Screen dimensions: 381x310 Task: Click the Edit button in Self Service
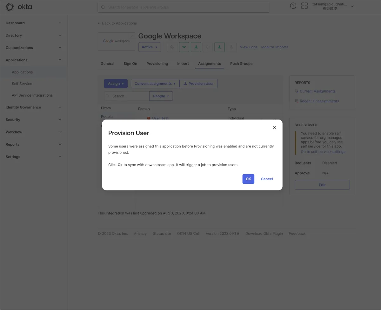click(x=322, y=185)
